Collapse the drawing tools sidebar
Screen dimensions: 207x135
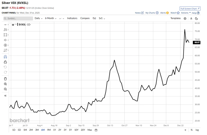click(x=5, y=96)
